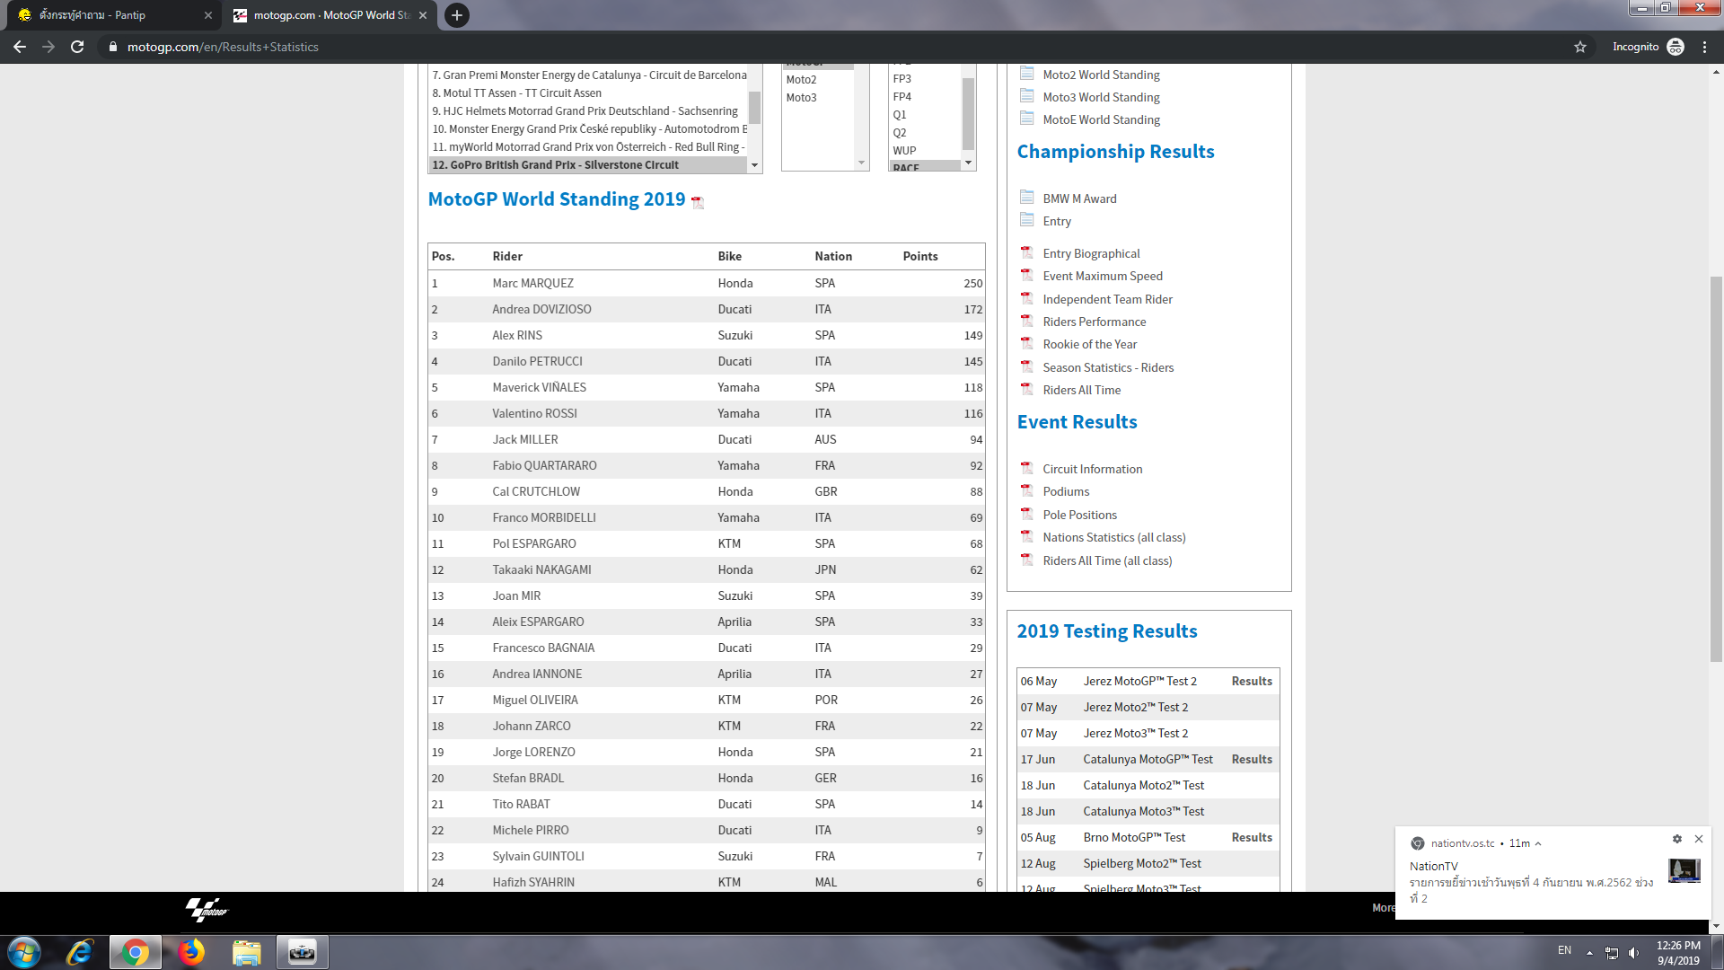This screenshot has width=1724, height=970.
Task: Close the NationTV notification popup
Action: tap(1699, 839)
